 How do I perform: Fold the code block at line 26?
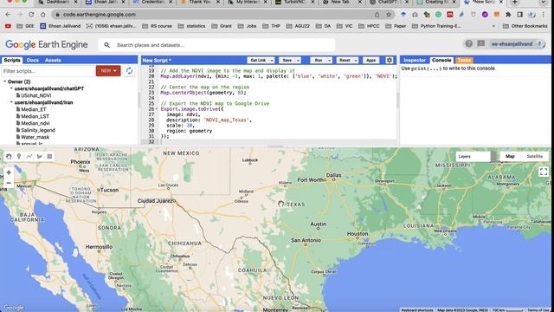click(157, 109)
